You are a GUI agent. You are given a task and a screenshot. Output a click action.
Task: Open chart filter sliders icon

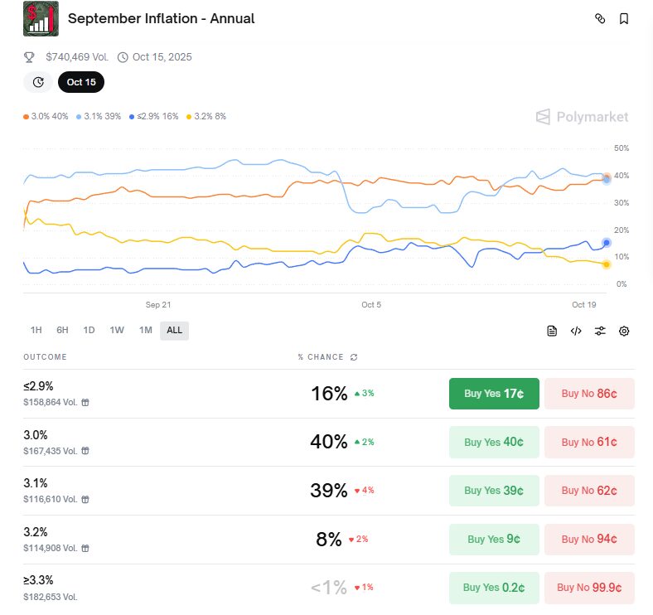click(x=600, y=331)
